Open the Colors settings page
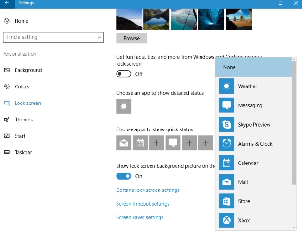The image size is (302, 233). coord(22,86)
